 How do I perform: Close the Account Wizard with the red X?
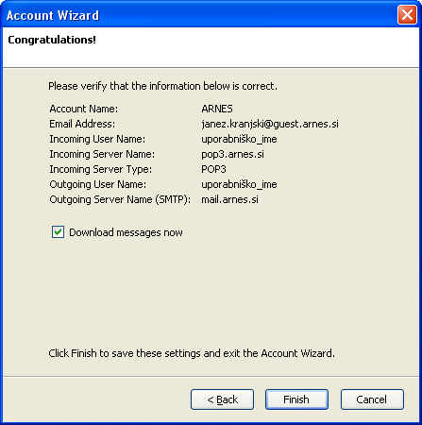coord(407,15)
